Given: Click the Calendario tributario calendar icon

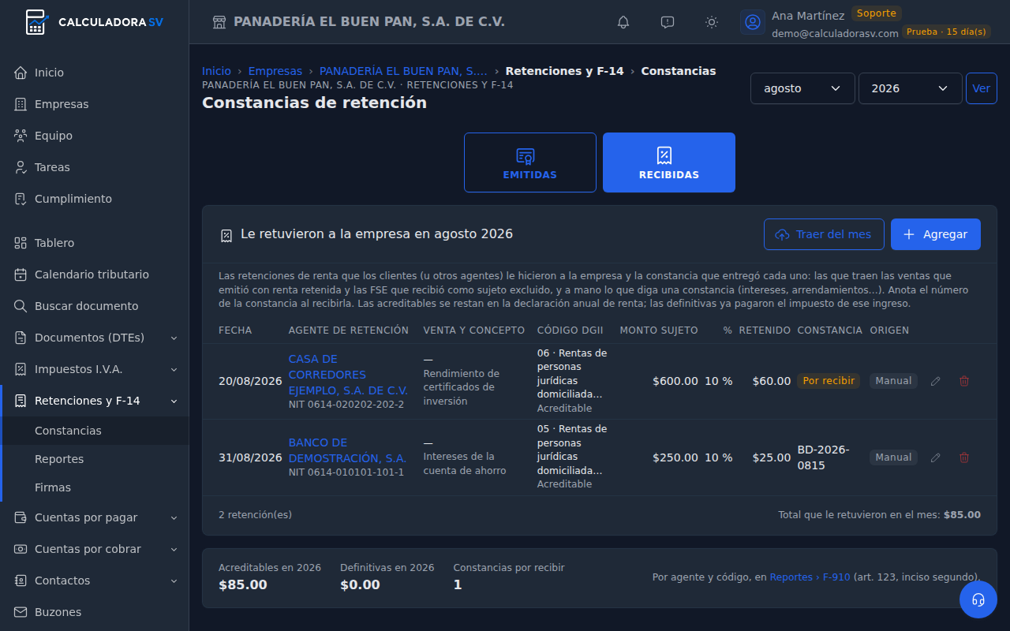Looking at the screenshot, I should coord(21,274).
